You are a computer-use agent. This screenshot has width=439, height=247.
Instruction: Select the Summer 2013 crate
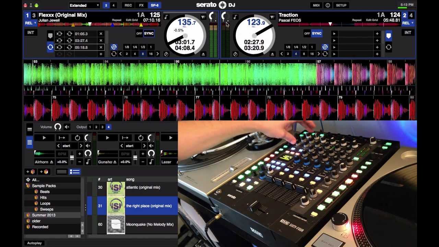[44, 215]
